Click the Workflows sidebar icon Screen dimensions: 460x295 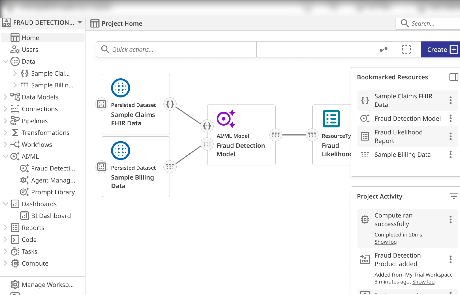[15, 145]
